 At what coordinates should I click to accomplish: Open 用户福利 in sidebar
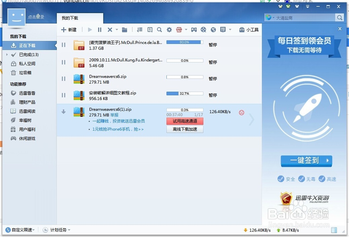23,129
